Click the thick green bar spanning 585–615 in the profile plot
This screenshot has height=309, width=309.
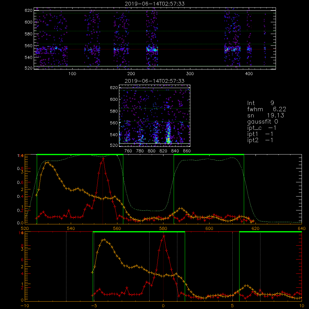(x=209, y=155)
